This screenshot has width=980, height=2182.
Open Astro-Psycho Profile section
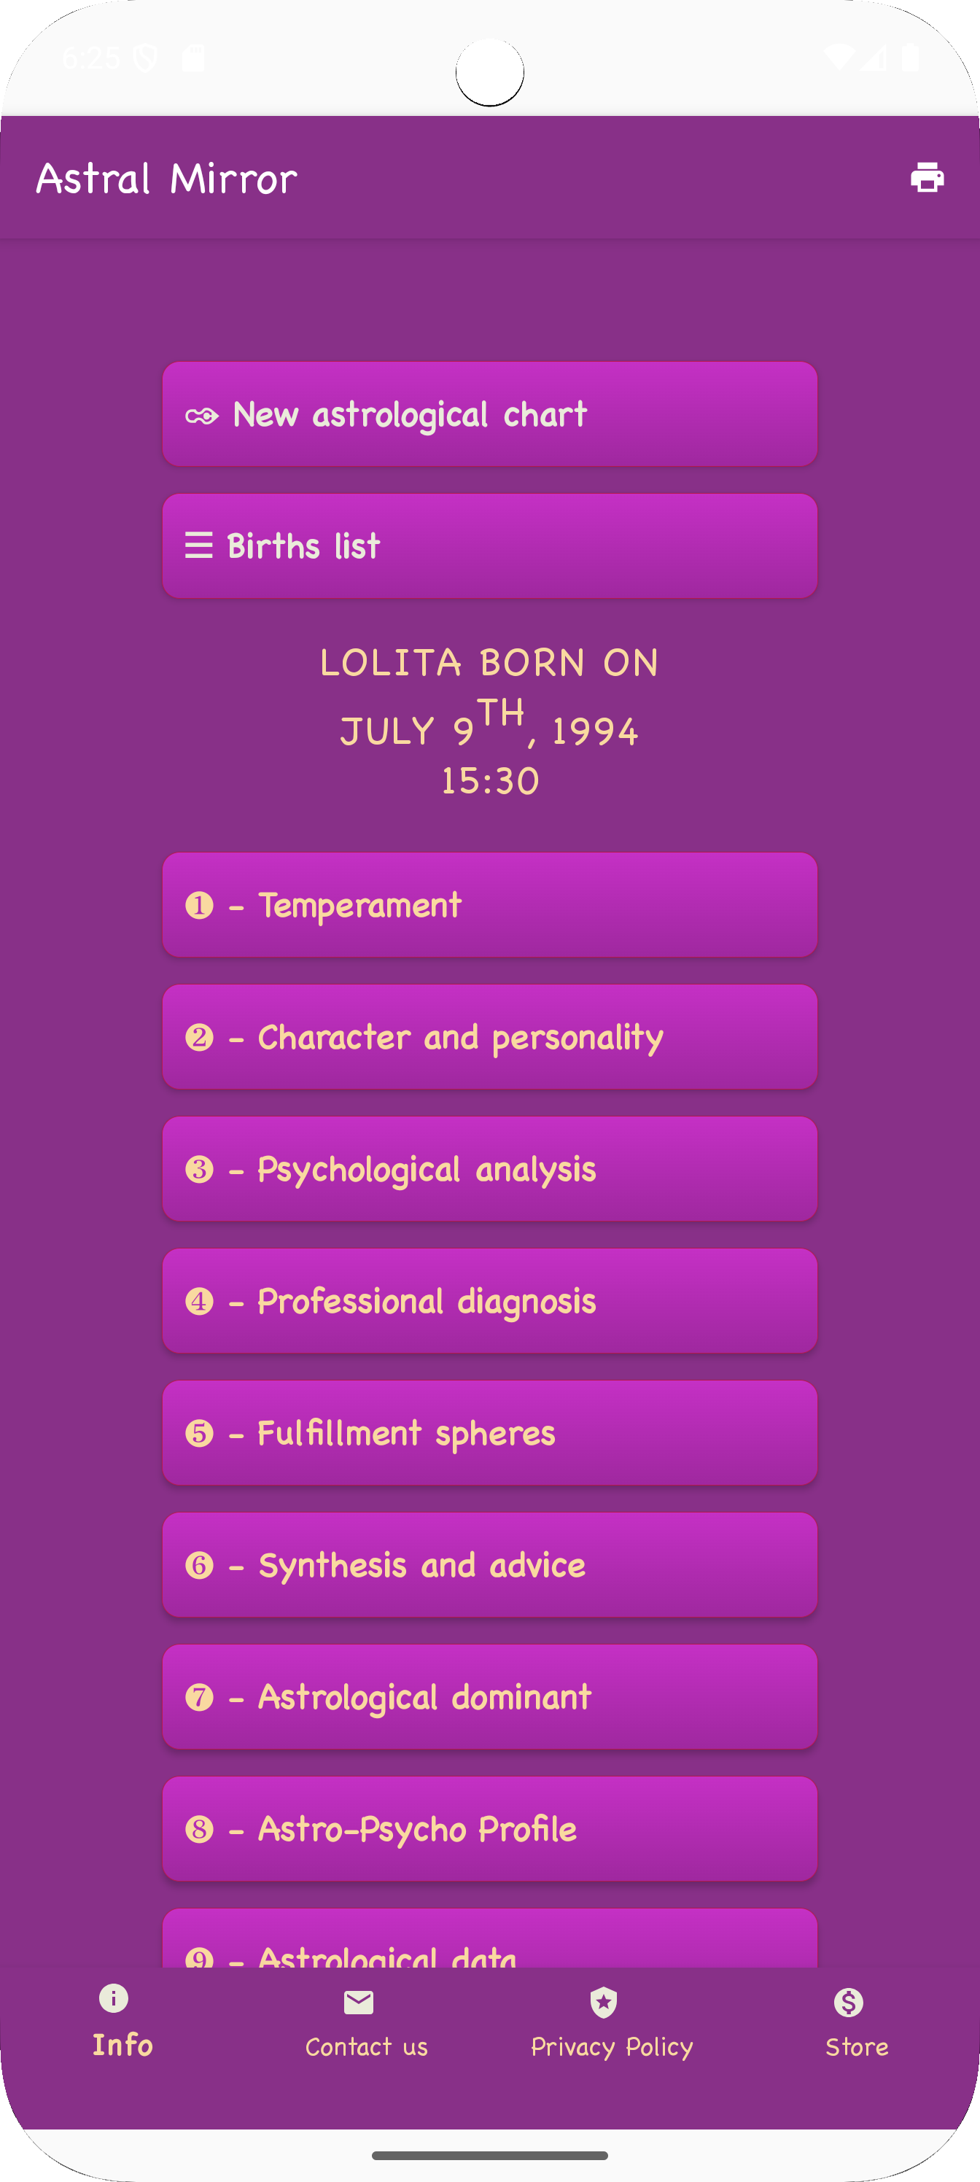click(x=489, y=1830)
